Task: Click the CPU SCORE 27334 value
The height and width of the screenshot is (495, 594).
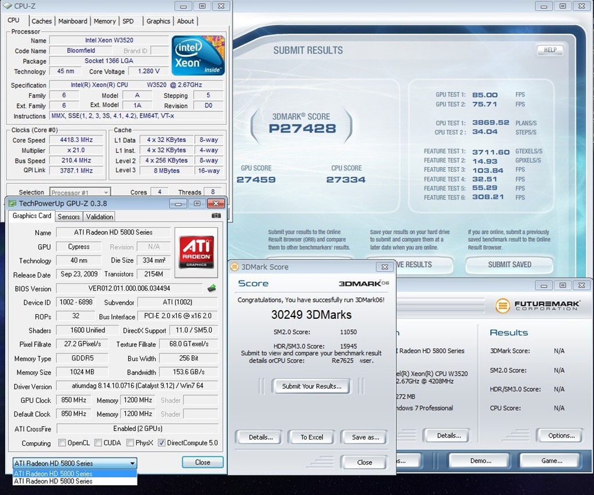Action: [346, 179]
